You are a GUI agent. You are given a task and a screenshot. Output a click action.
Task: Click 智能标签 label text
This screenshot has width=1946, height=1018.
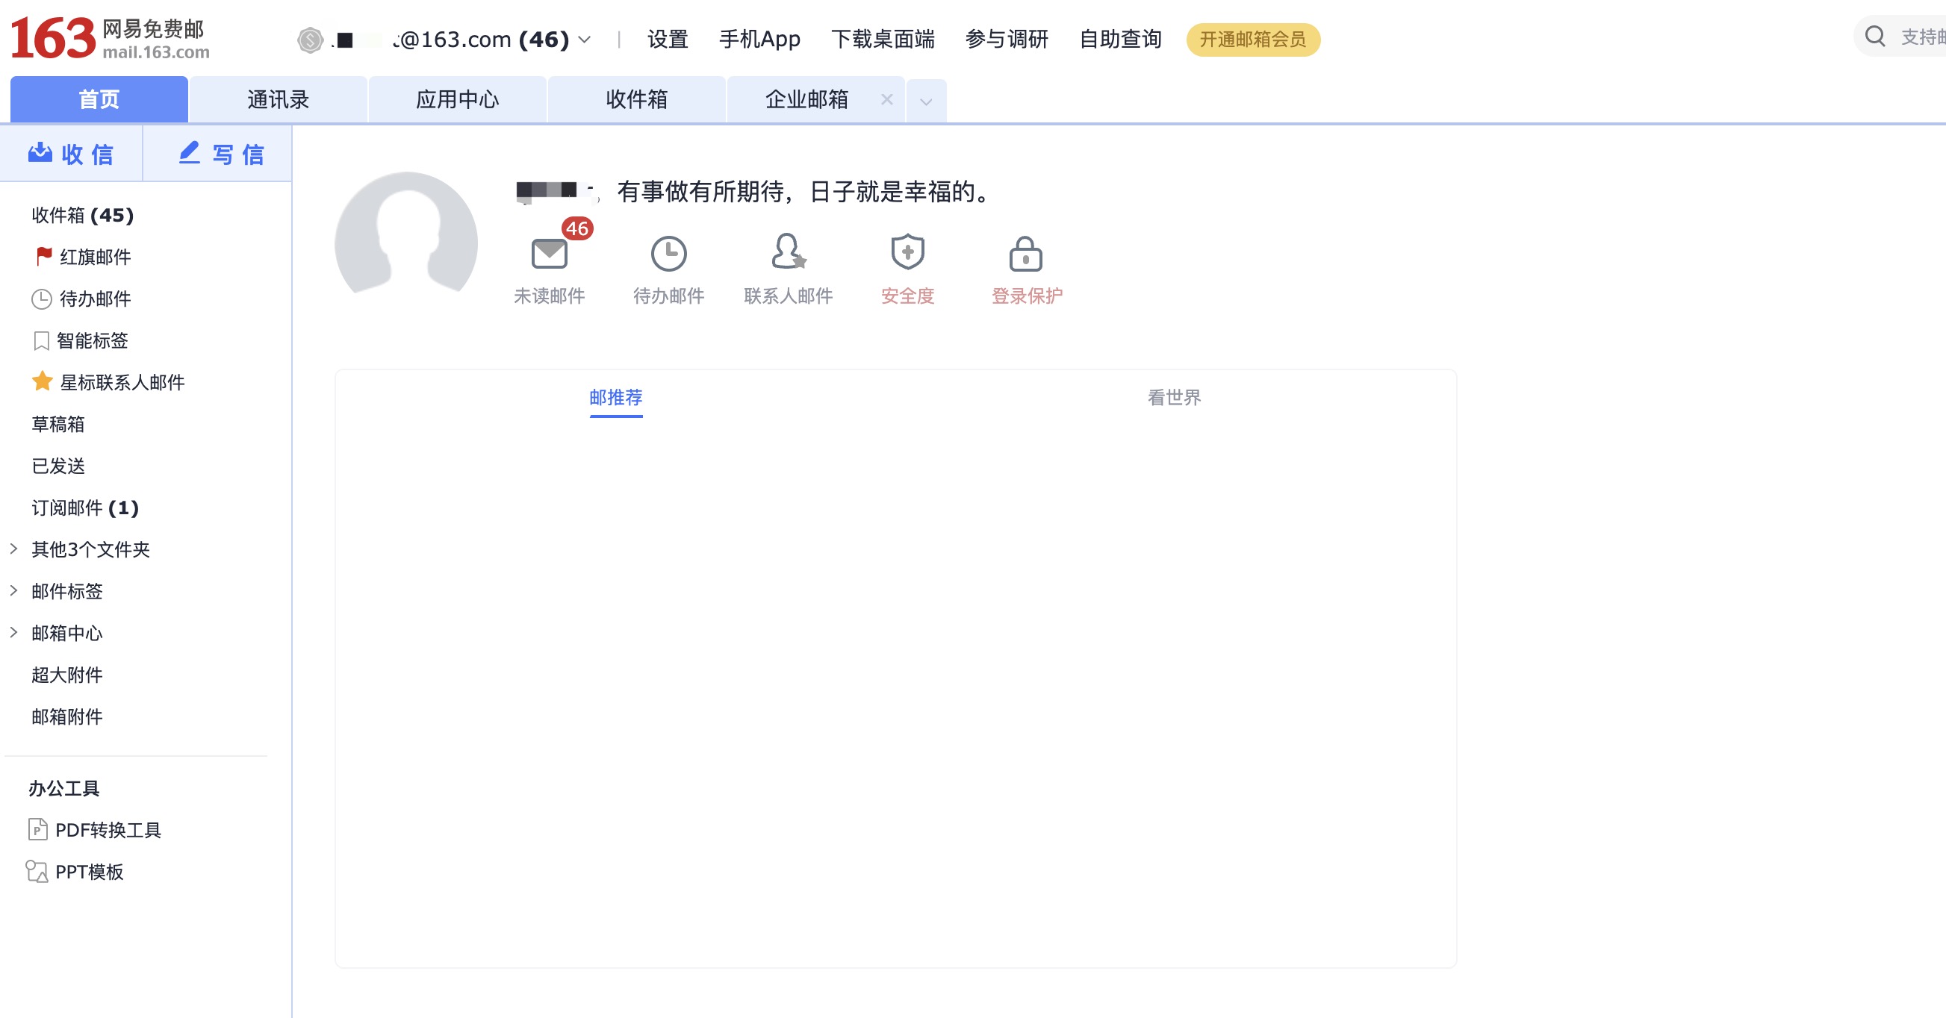[92, 340]
